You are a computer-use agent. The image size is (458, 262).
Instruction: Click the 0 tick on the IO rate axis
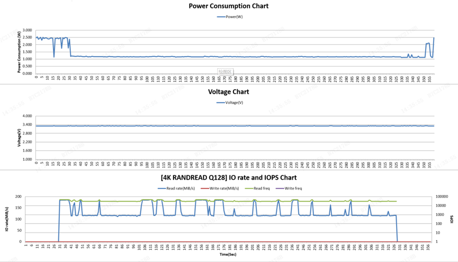click(21, 241)
